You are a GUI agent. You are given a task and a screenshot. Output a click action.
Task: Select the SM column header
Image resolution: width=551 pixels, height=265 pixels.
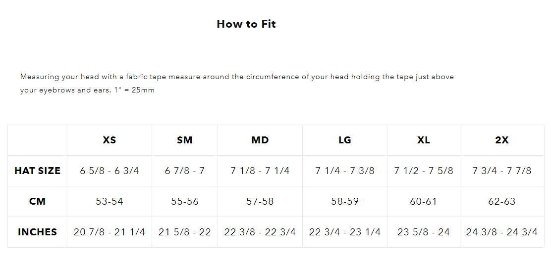point(184,140)
